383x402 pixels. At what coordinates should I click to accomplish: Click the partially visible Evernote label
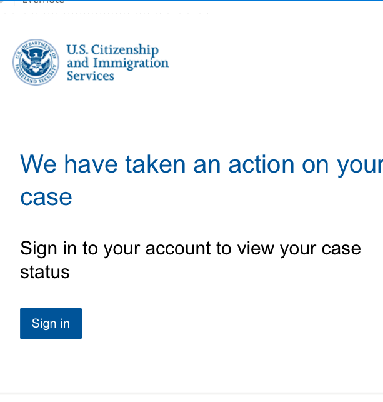point(43,1)
